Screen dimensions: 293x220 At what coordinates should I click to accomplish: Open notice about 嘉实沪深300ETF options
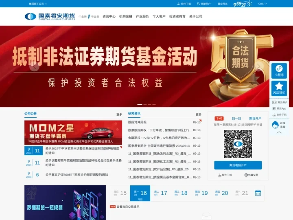tap(77, 175)
